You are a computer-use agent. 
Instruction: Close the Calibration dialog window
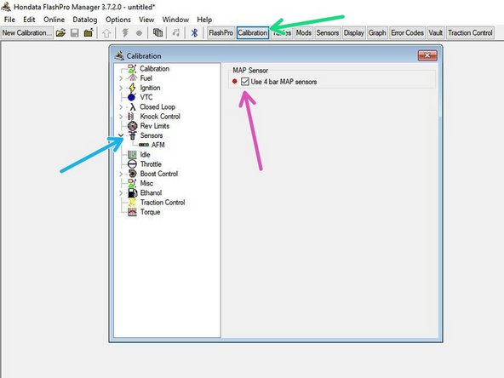click(x=427, y=55)
